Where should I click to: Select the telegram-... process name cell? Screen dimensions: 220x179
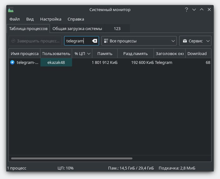pyautogui.click(x=25, y=63)
